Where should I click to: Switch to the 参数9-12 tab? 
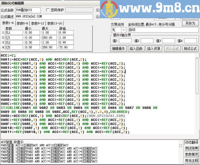coord(38,23)
